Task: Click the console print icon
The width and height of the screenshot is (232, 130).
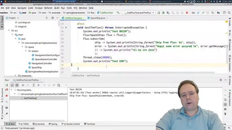Action: (225, 109)
